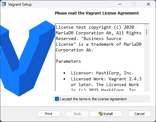Screen dimensions: 156x122
Task: Cancel the Vagrant setup
Action: [x=140, y=114]
